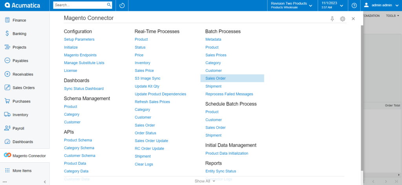Screen dimensions: 402x185
Task: Open Sales Prices under Batch Processes
Action: 216,55
